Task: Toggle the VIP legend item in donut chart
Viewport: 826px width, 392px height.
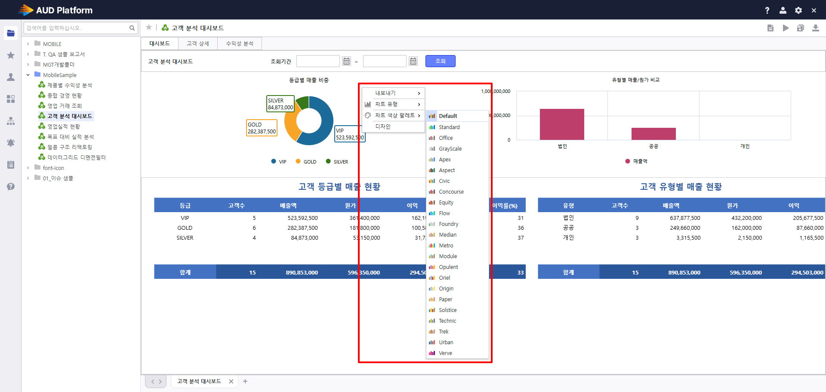Action: (279, 162)
